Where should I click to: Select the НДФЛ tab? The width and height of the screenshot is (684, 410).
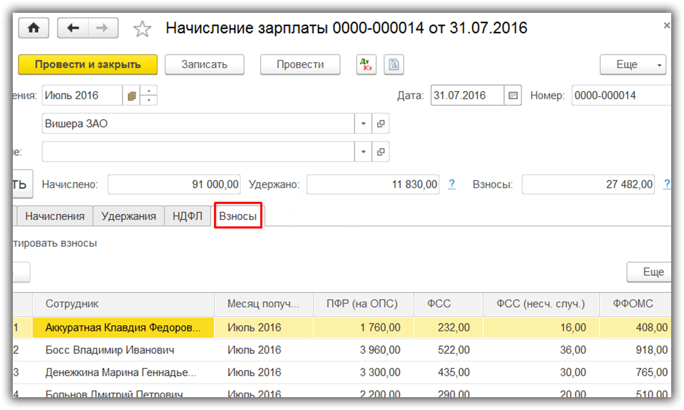pyautogui.click(x=188, y=217)
